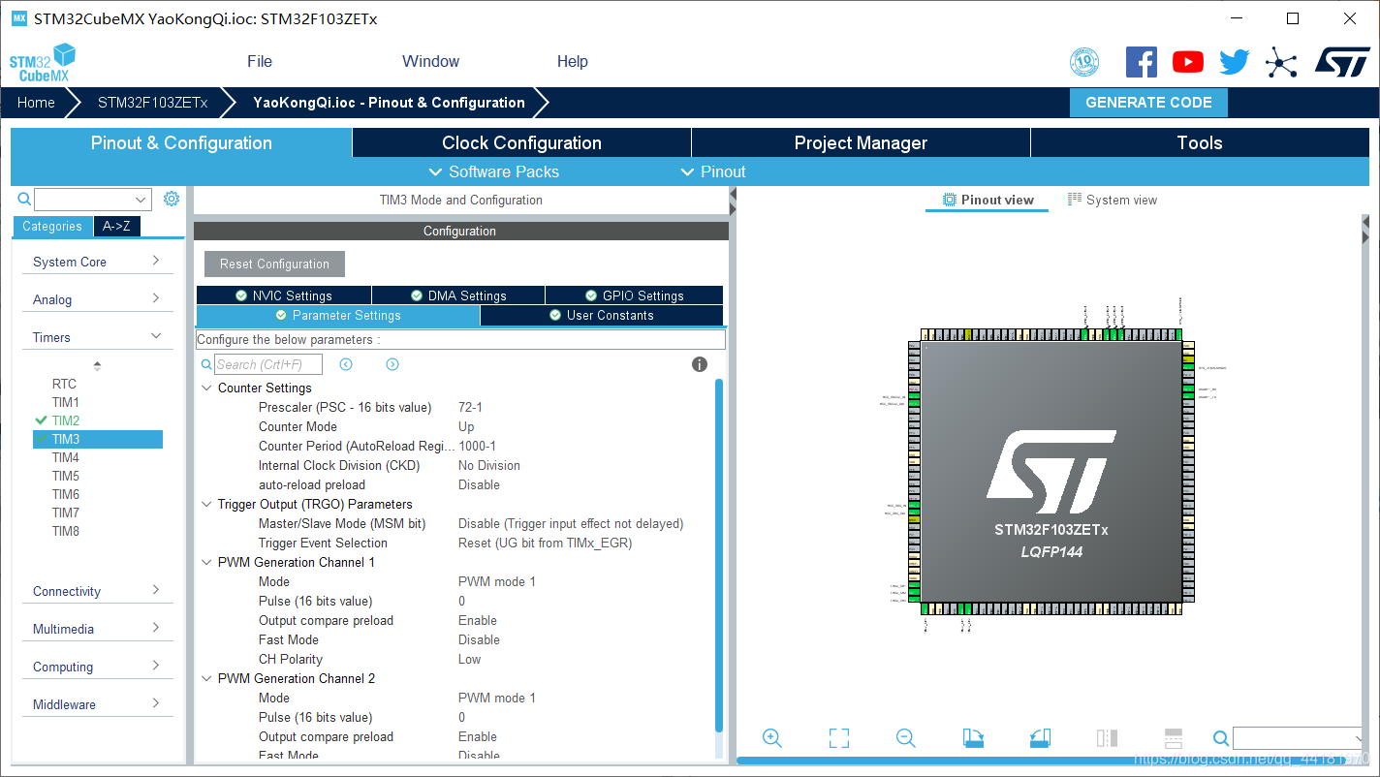
Task: Click the parameter list vertical scrollbar
Action: [718, 556]
